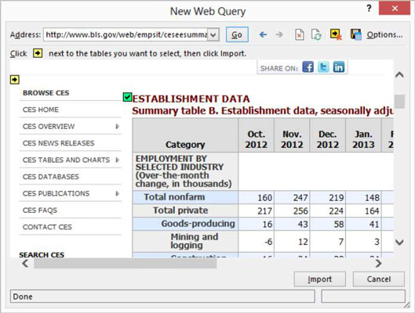Share on Facebook icon
This screenshot has height=313, width=415.
pos(308,67)
